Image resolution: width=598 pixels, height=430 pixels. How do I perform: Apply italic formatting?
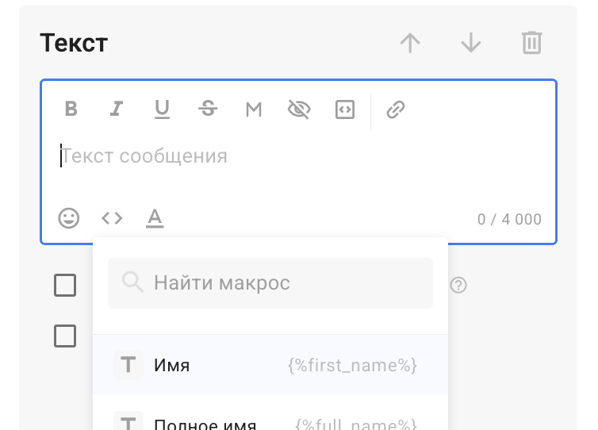[117, 109]
